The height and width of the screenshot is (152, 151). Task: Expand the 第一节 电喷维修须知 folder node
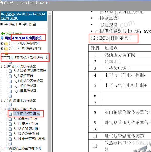(2, 43)
